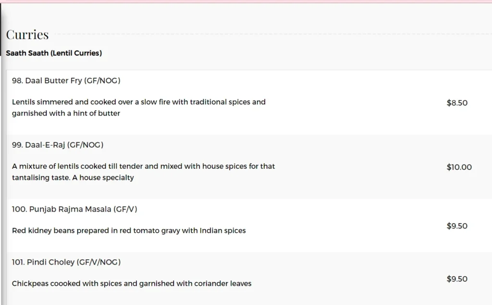Click the (GF/V/NOG) tag on Pindi Choley
Viewport: 492px width, 305px height.
point(98,262)
